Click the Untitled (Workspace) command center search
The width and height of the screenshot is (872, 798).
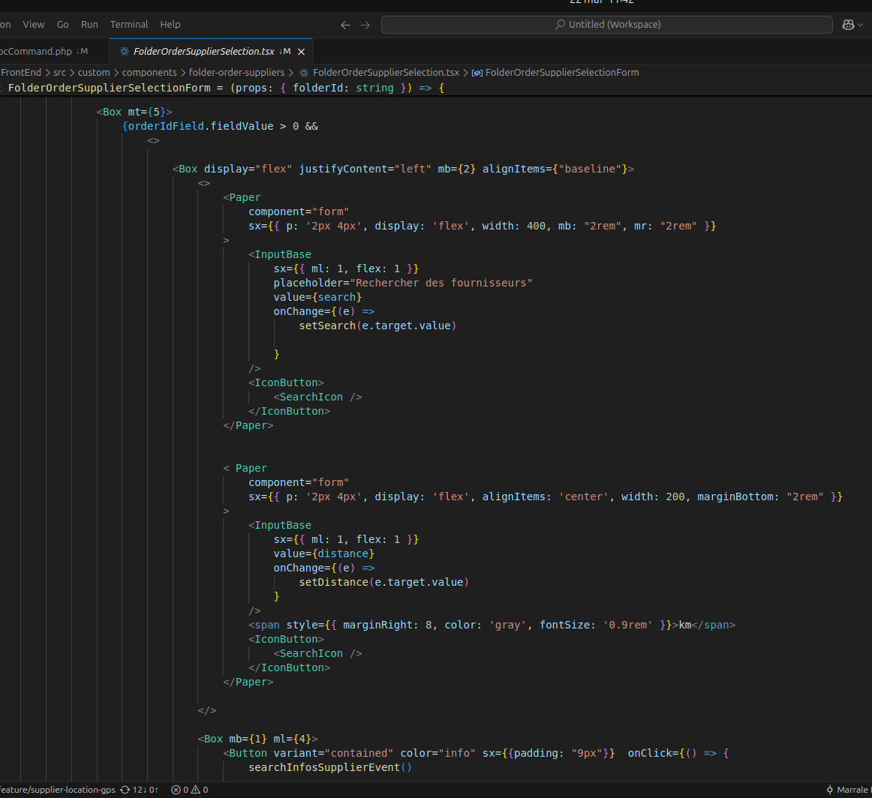606,25
